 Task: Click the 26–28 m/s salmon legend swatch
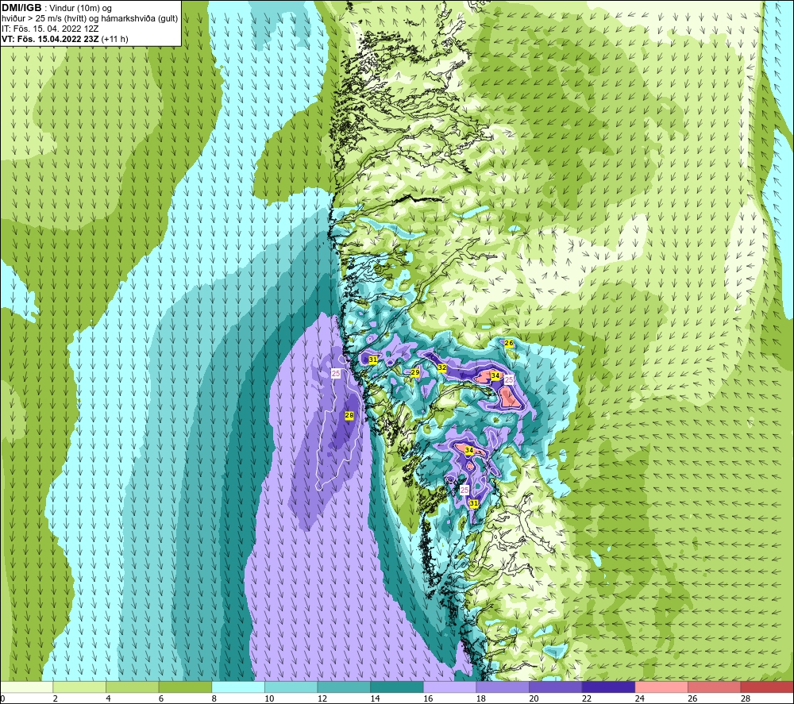pos(715,687)
